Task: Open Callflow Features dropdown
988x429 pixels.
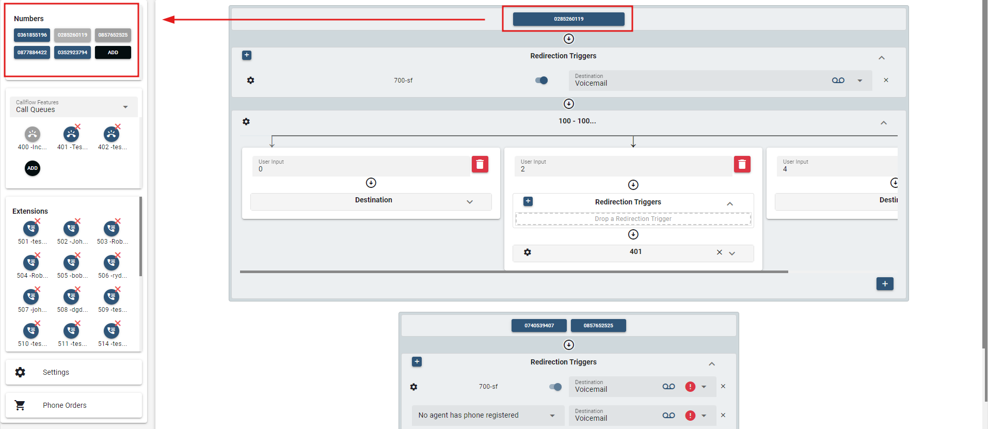Action: [x=73, y=107]
